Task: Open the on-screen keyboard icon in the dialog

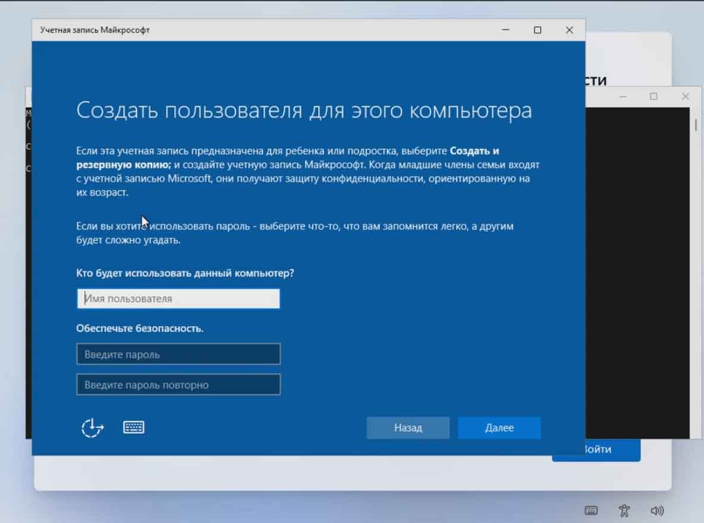Action: (134, 427)
